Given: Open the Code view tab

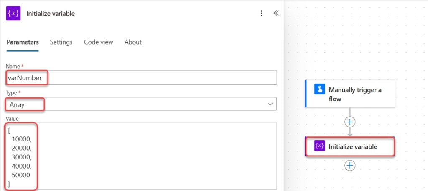Looking at the screenshot, I should coord(98,42).
